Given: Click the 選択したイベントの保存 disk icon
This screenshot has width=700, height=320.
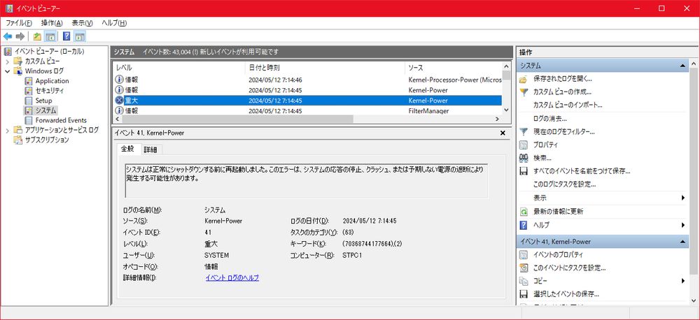Looking at the screenshot, I should (524, 295).
